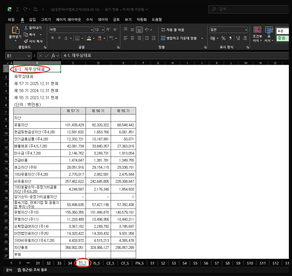Open the fill color dropdown arrow
The image size is (292, 276).
(94, 38)
